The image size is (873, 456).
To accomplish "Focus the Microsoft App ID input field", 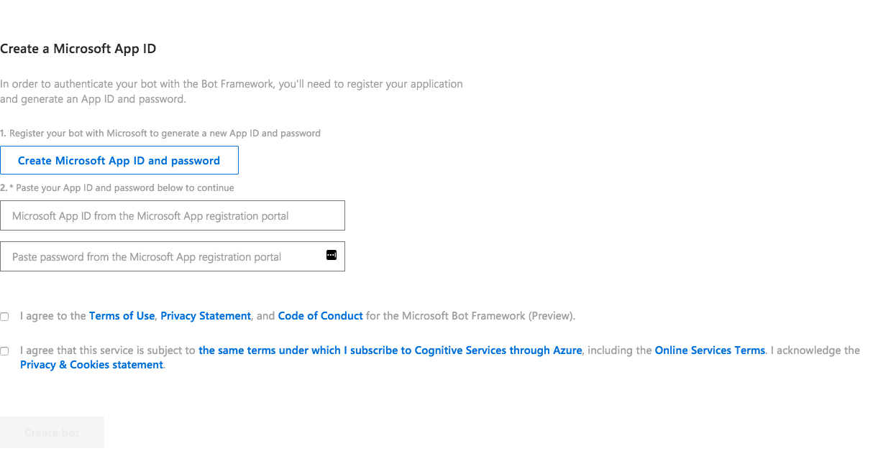I will click(x=173, y=215).
